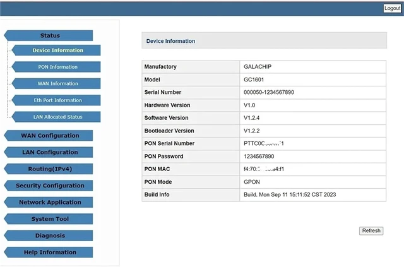The image size is (404, 267).
Task: Click the PON MAC row label
Action: tap(157, 169)
